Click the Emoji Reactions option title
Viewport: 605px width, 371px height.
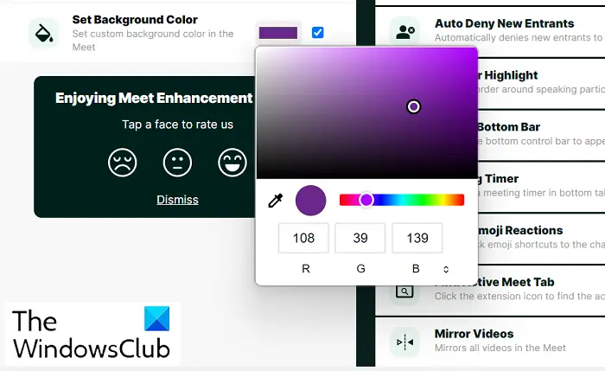click(x=520, y=231)
